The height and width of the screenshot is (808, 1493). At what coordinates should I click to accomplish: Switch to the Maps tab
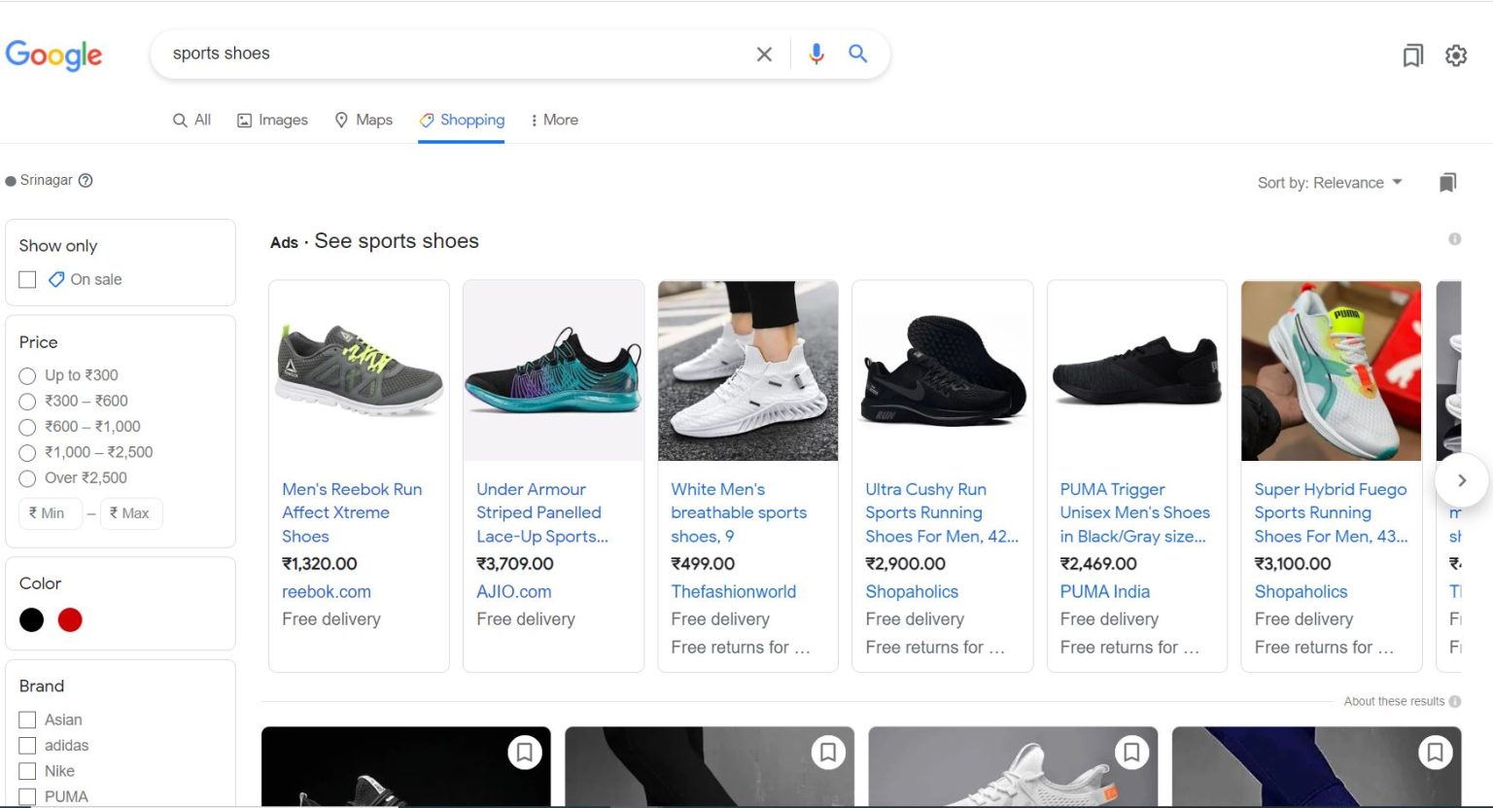tap(364, 120)
